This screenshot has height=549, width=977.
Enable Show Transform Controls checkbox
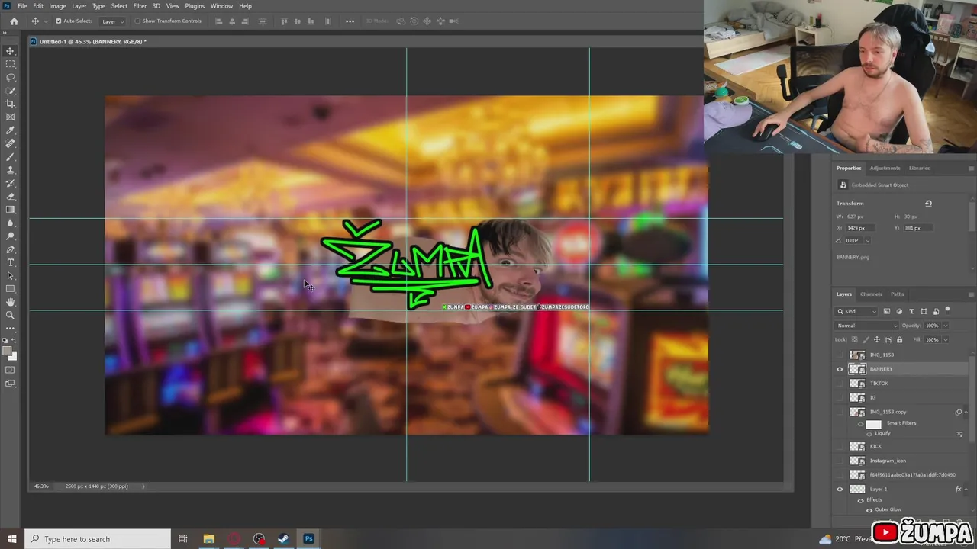[137, 21]
